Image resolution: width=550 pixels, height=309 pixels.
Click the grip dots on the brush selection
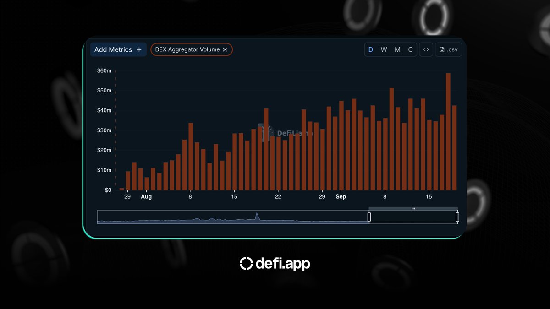coord(413,208)
